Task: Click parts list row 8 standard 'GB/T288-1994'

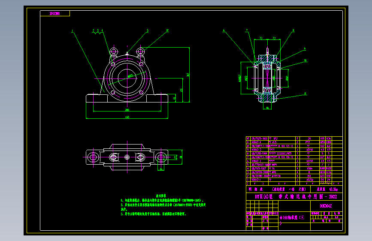Action: [260, 154]
